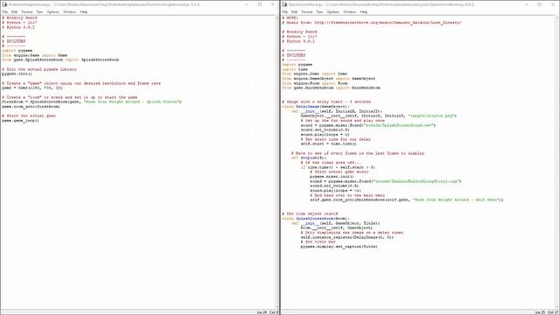Minimize the right SplashScreenRoom window
This screenshot has height=315, width=560.
[527, 4]
